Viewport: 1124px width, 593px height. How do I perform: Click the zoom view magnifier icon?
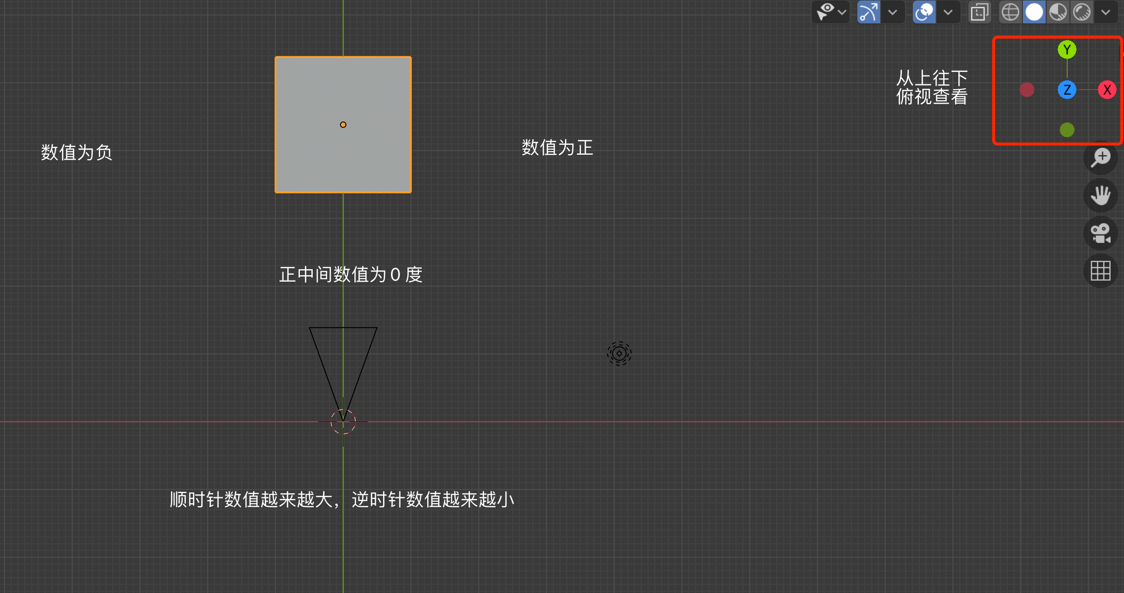tap(1100, 158)
